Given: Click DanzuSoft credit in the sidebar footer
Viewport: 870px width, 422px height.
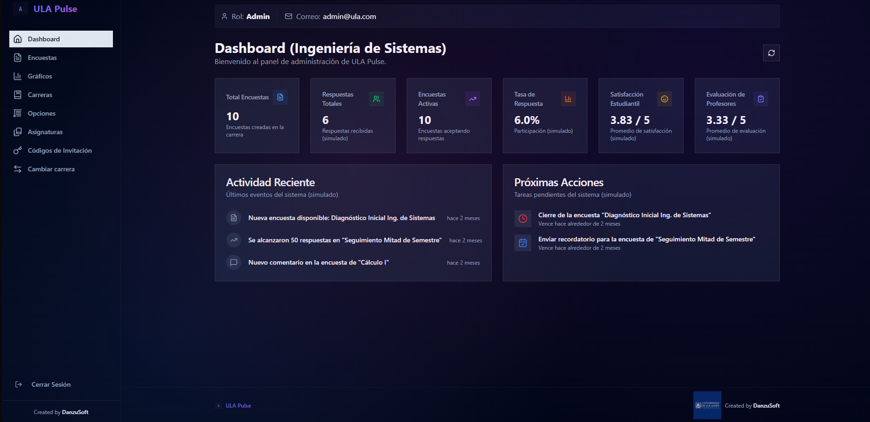Looking at the screenshot, I should [x=75, y=412].
